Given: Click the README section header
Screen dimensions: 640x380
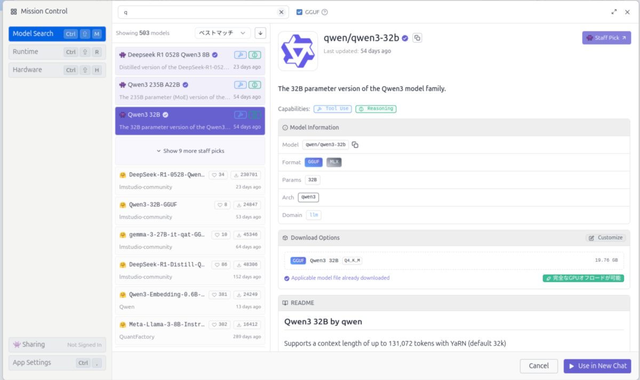Looking at the screenshot, I should pos(454,303).
